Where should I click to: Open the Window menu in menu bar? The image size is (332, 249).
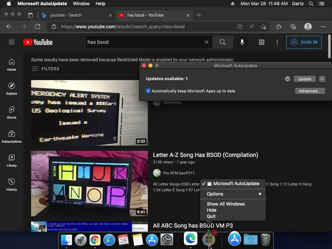pos(81,4)
